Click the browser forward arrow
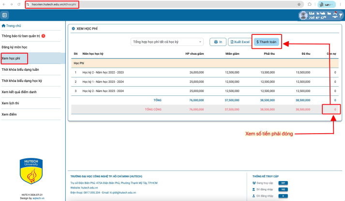The height and width of the screenshot is (201, 345). click(x=12, y=4)
